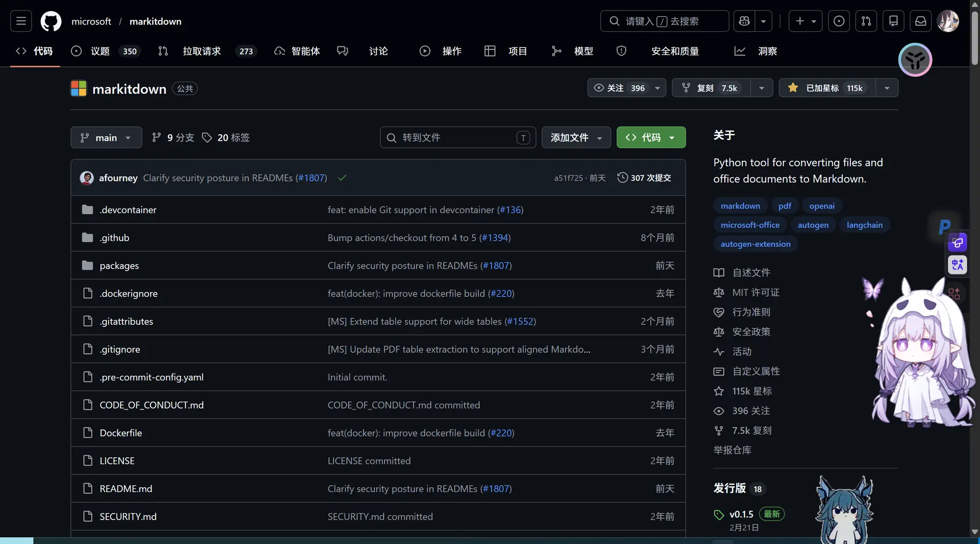Open the notifications inbox icon
The image size is (980, 544).
921,21
